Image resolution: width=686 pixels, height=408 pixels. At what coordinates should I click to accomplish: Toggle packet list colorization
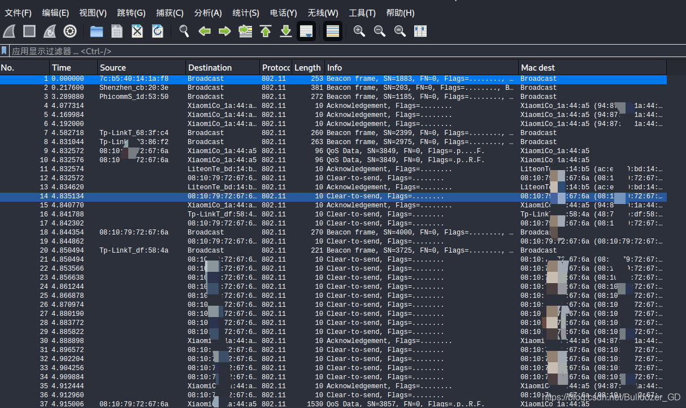(x=333, y=31)
